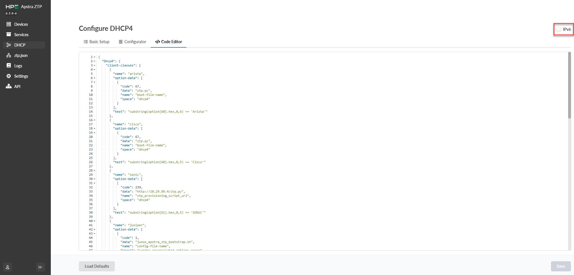Click the ztp.json hierarchy icon

[x=9, y=55]
